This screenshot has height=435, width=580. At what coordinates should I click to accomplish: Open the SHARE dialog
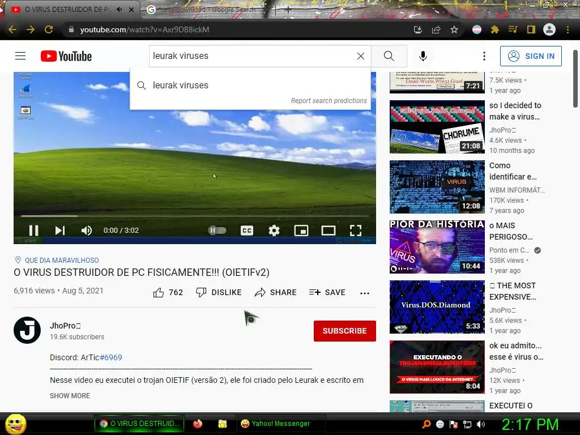pos(276,293)
